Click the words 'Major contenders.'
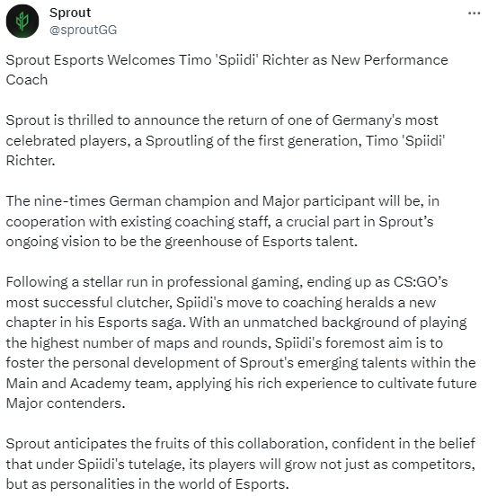This screenshot has width=488, height=496. pyautogui.click(x=66, y=403)
